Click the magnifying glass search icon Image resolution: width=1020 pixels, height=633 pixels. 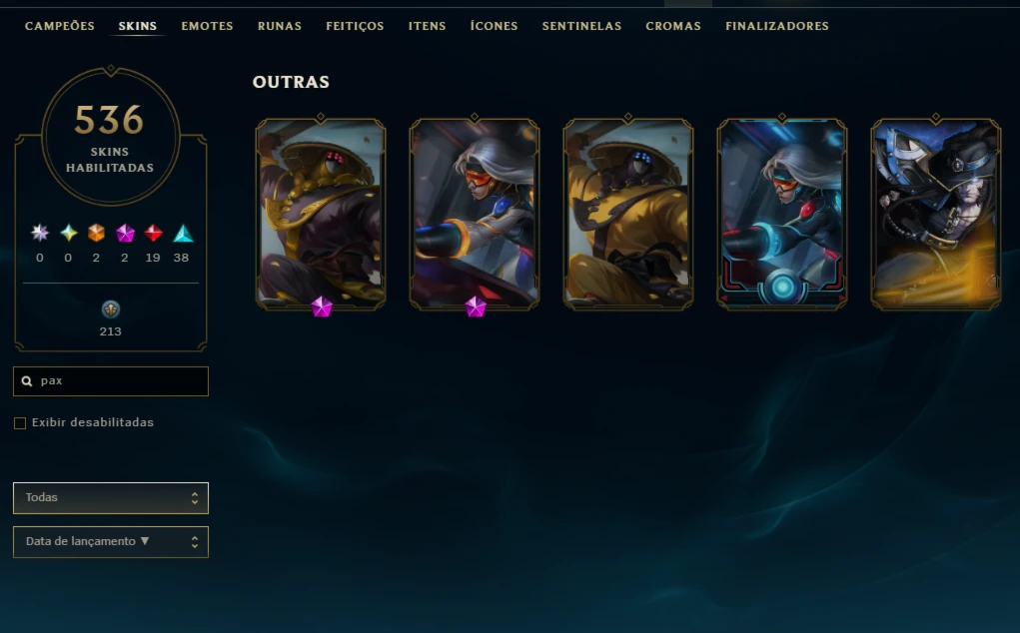tap(27, 380)
